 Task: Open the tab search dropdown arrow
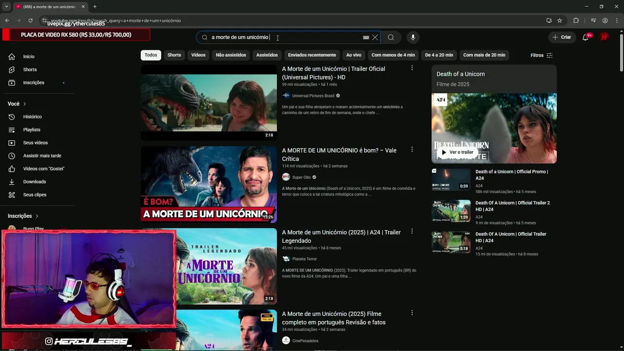(6, 7)
